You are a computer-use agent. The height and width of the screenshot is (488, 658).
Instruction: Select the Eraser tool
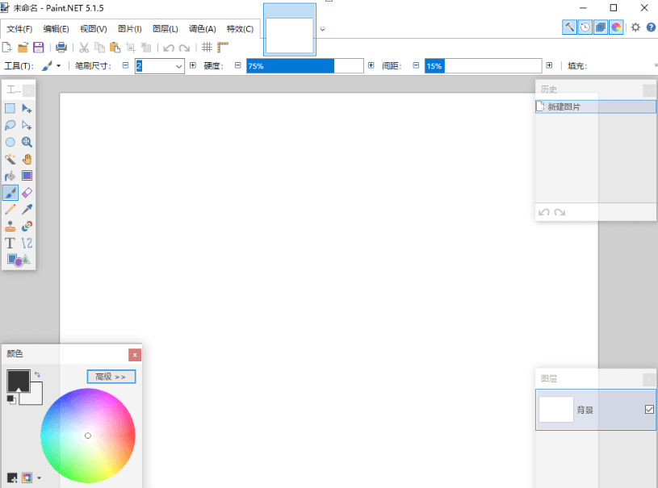[27, 193]
